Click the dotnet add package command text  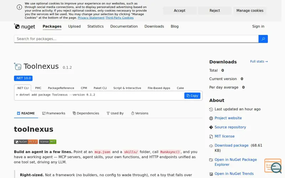coord(57,95)
